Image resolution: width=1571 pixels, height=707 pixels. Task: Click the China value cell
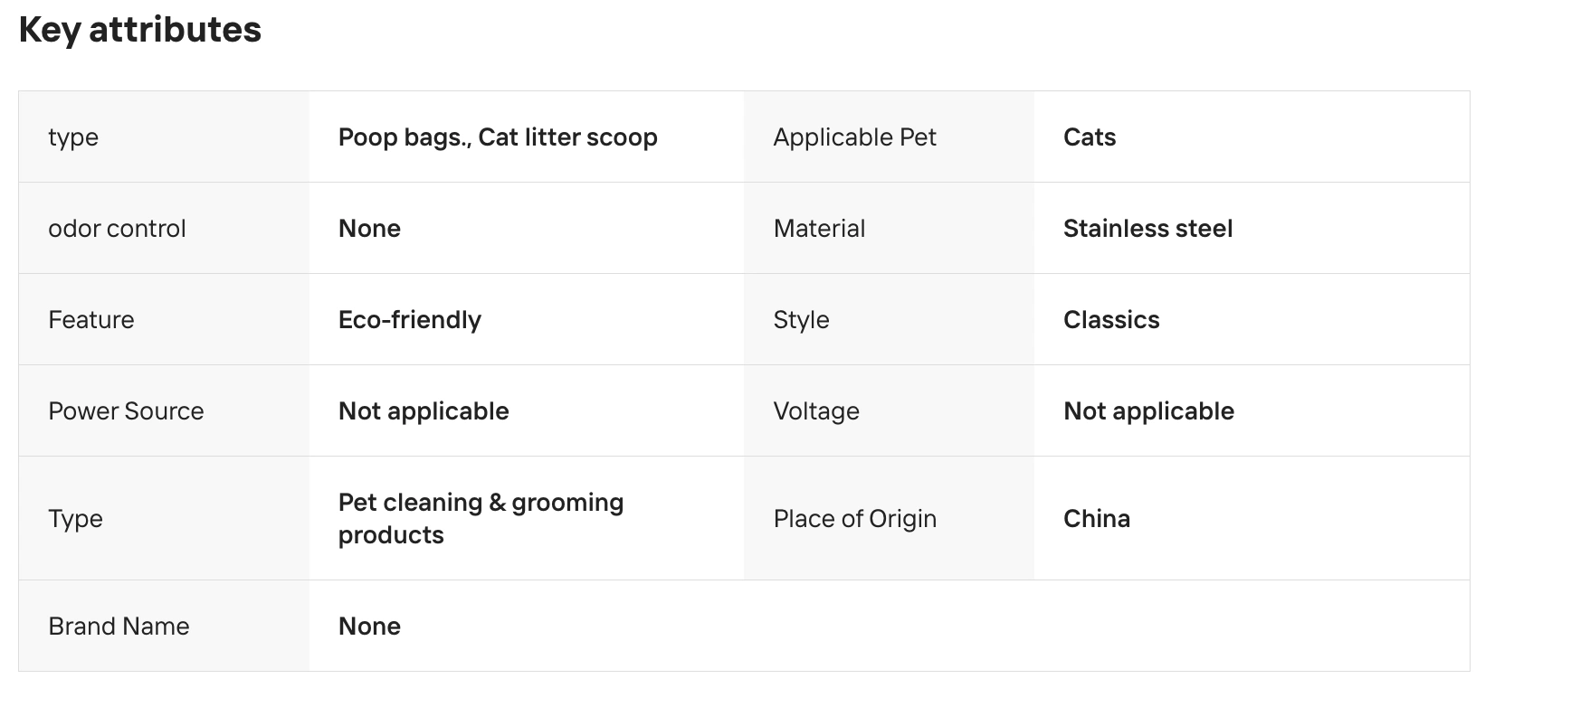point(1097,519)
